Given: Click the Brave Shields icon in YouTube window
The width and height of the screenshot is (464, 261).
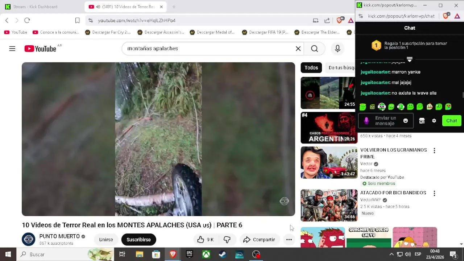Looking at the screenshot, I should pyautogui.click(x=339, y=20).
